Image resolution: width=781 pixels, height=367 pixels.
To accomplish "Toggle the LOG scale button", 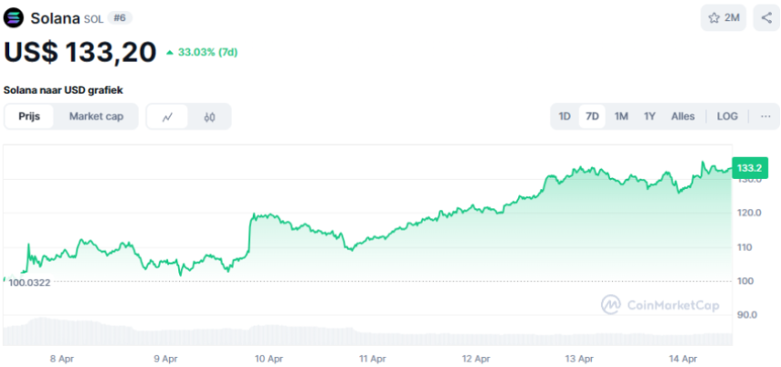I will pyautogui.click(x=727, y=116).
